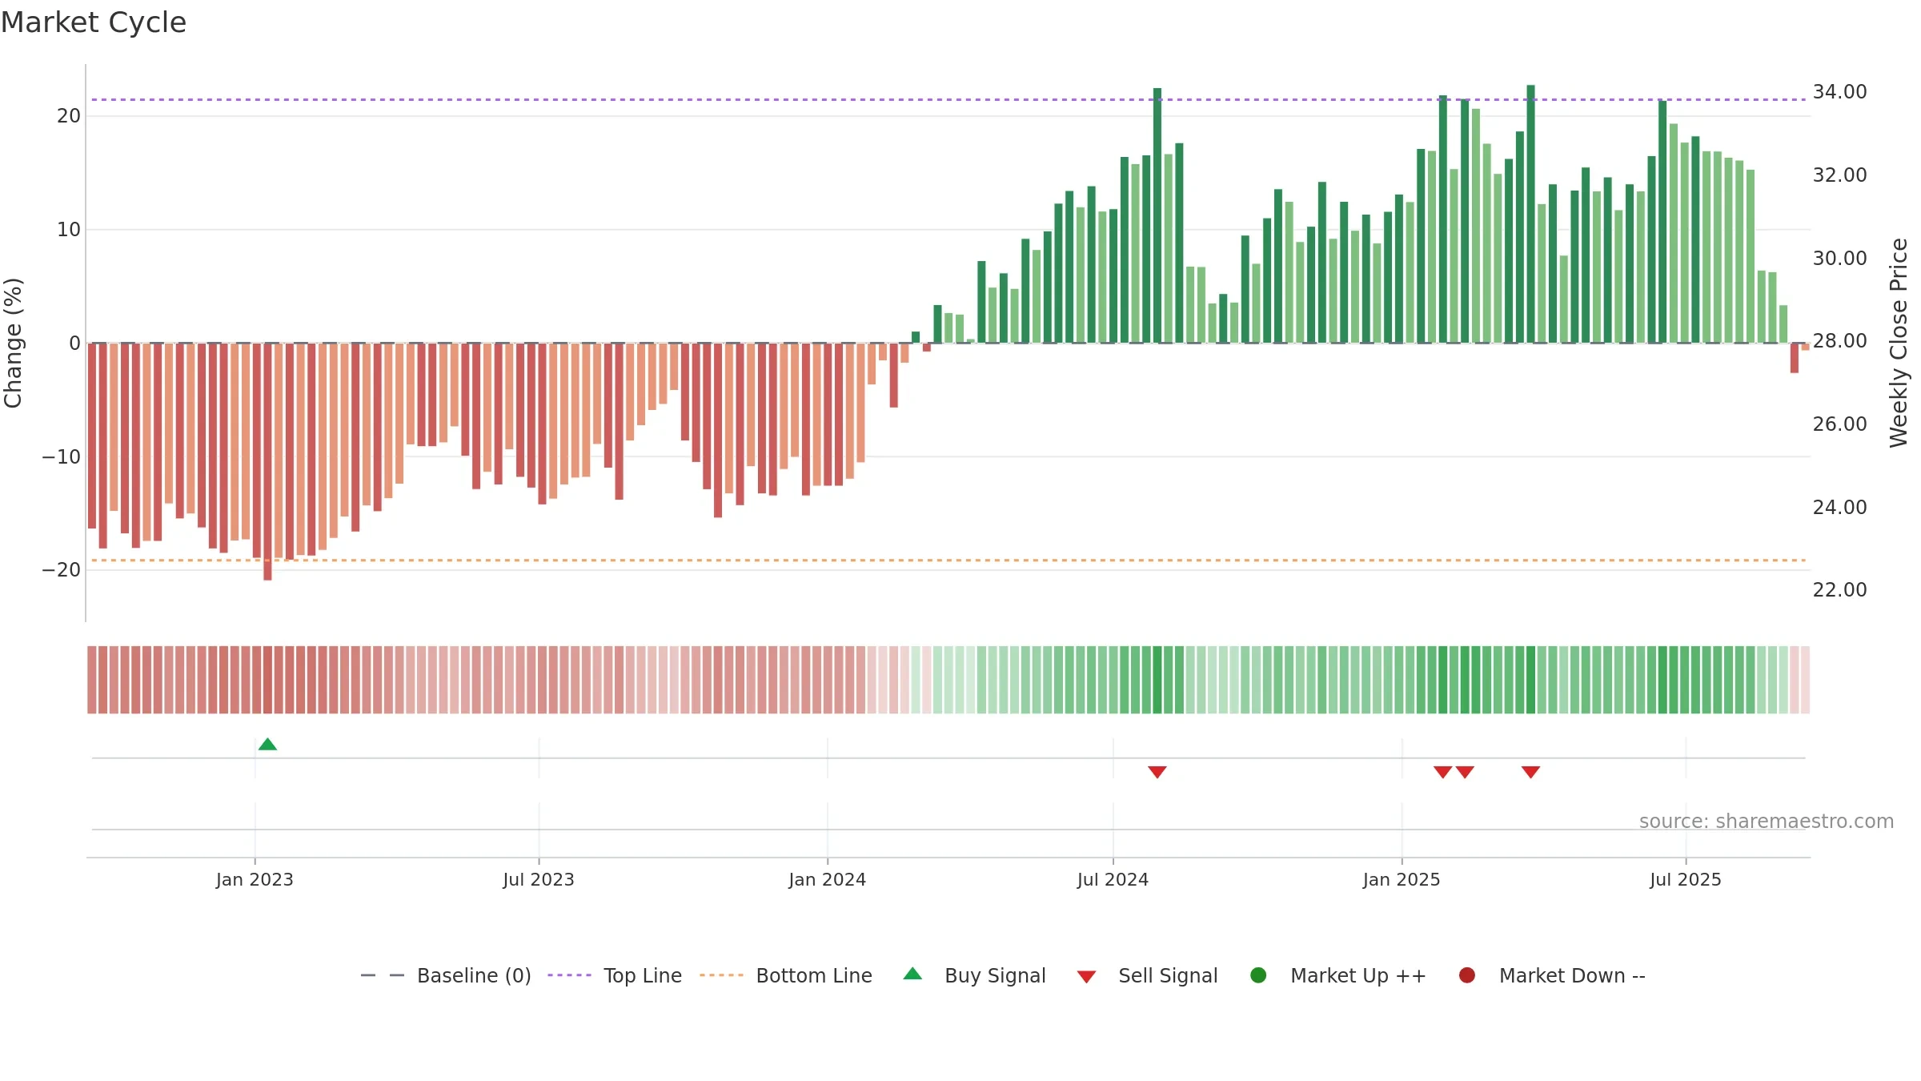Click the 20 change axis label
This screenshot has width=1921, height=1081.
[69, 116]
